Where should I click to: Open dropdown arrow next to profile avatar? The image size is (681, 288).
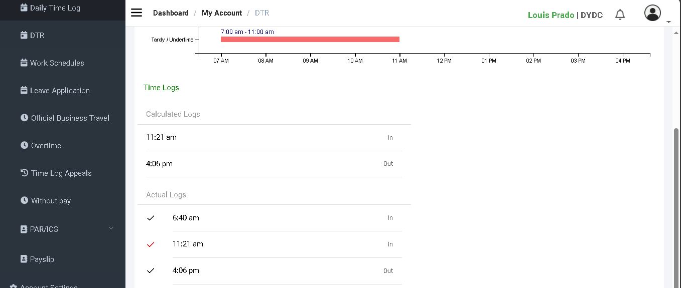668,22
